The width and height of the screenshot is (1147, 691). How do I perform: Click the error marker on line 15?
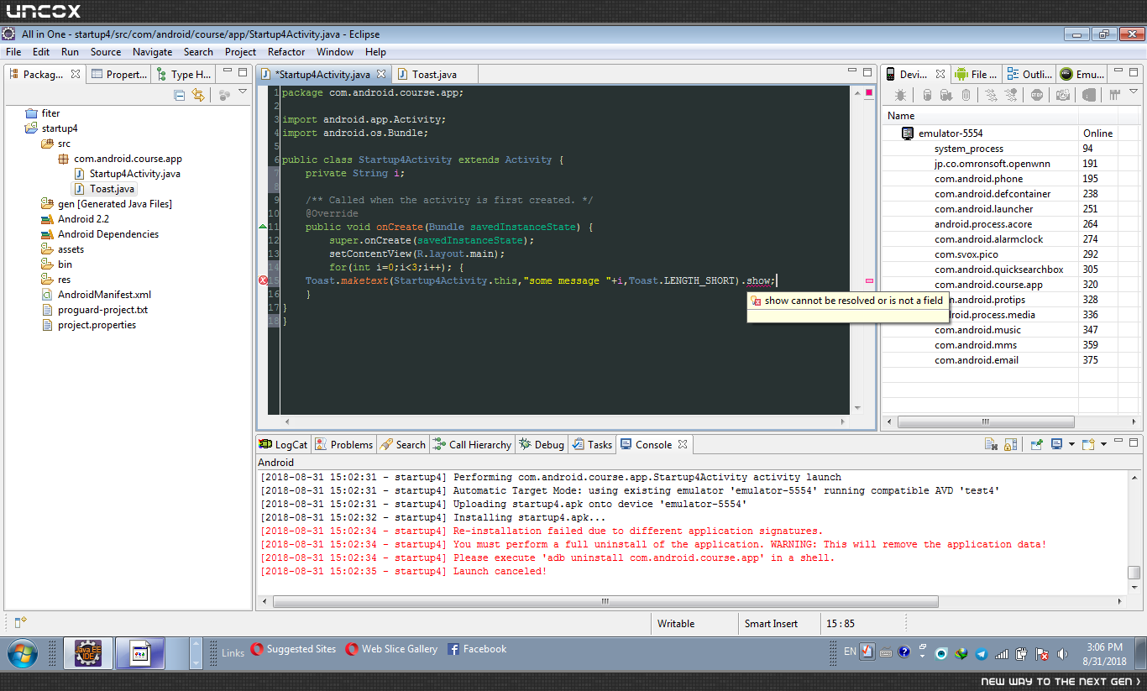click(x=263, y=280)
